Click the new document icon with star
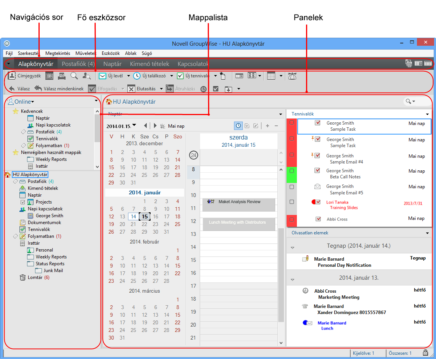Viewport: 436px width, 359px height. click(x=223, y=75)
